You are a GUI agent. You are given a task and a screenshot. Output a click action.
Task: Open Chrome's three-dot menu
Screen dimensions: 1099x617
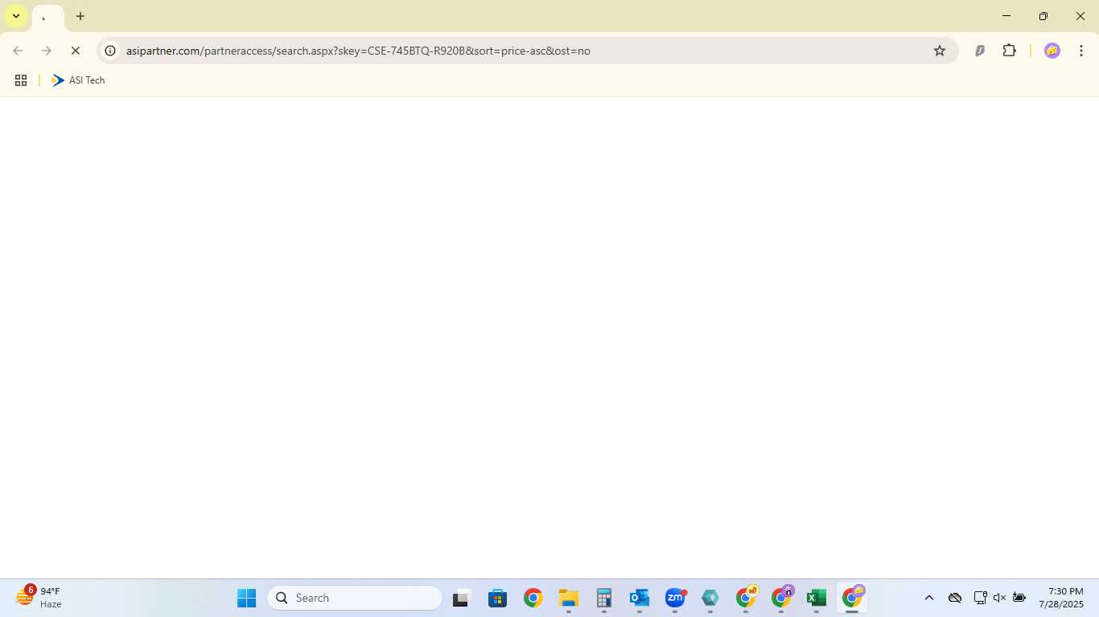1081,51
